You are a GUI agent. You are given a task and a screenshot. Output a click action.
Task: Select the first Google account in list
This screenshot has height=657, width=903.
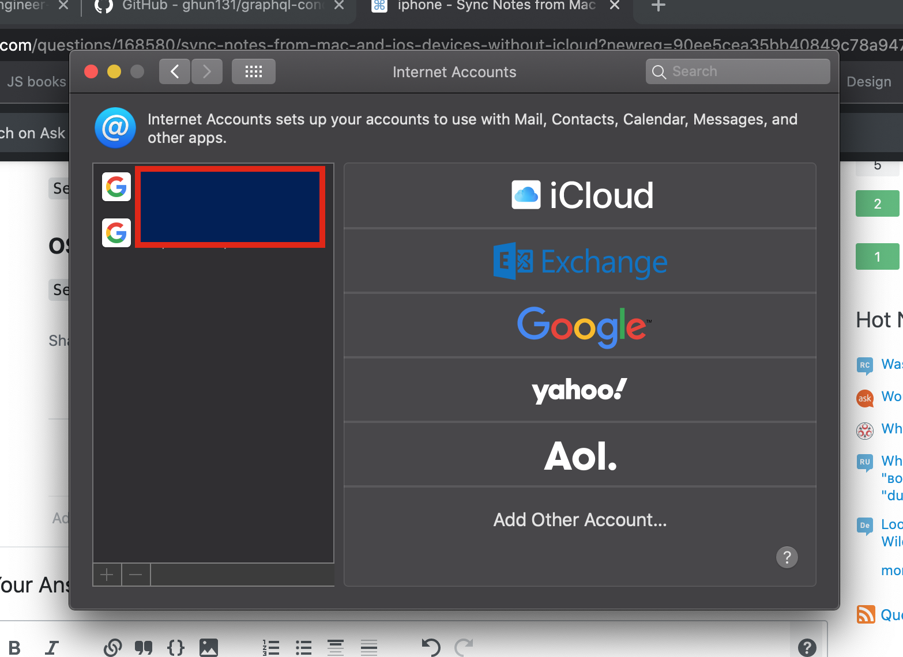[213, 187]
